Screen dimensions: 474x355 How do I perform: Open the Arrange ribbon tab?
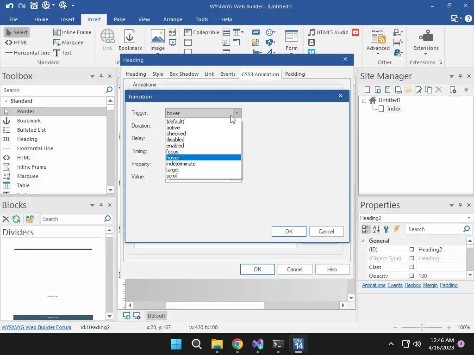click(173, 19)
